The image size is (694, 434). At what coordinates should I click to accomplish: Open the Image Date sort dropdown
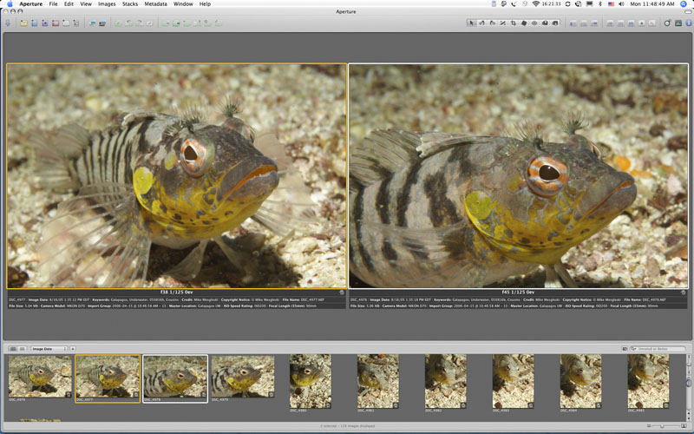tap(49, 348)
